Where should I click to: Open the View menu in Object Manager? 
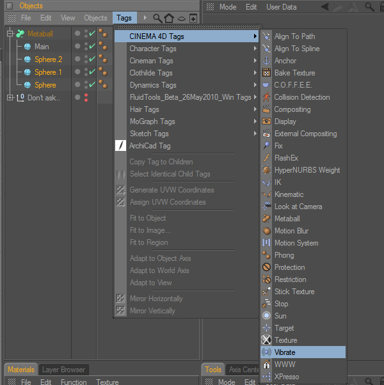pos(68,18)
